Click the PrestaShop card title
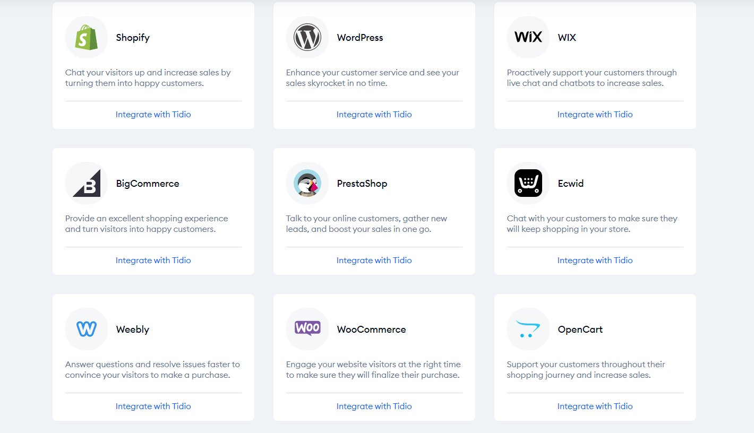This screenshot has width=754, height=433. (362, 184)
